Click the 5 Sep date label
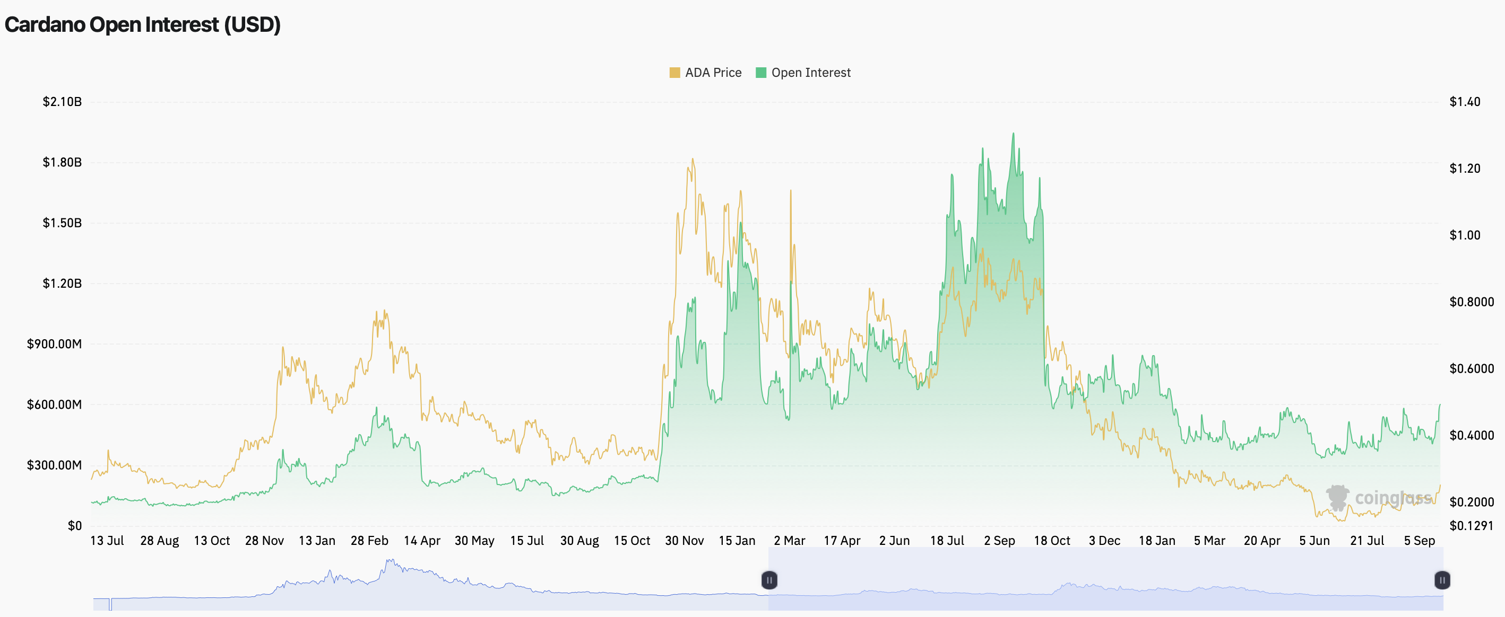The image size is (1505, 617). click(1420, 541)
